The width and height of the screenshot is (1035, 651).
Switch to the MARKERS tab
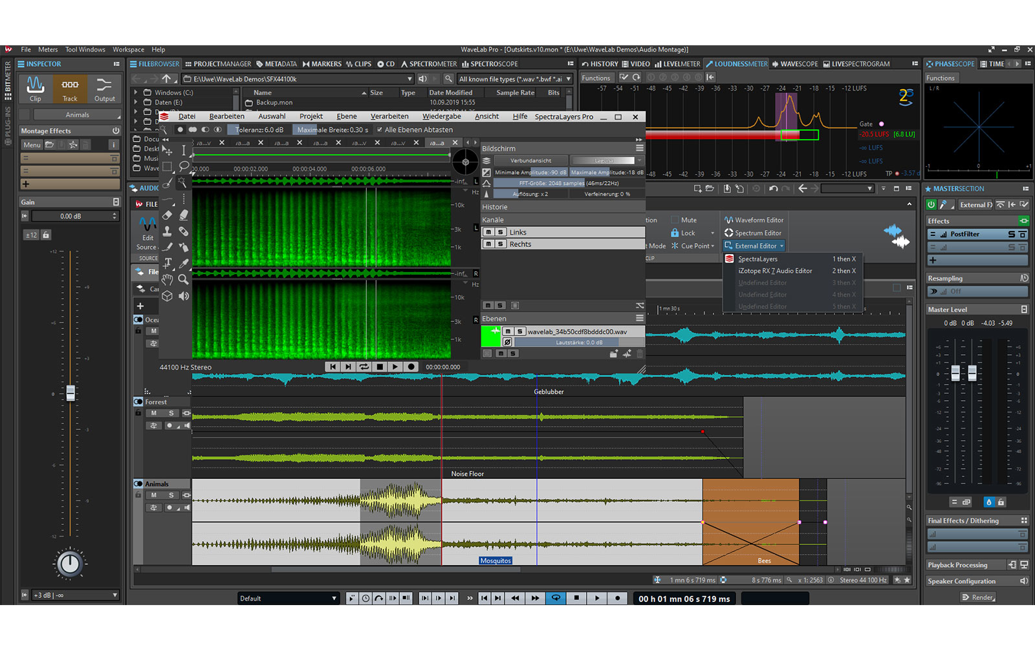(x=322, y=64)
